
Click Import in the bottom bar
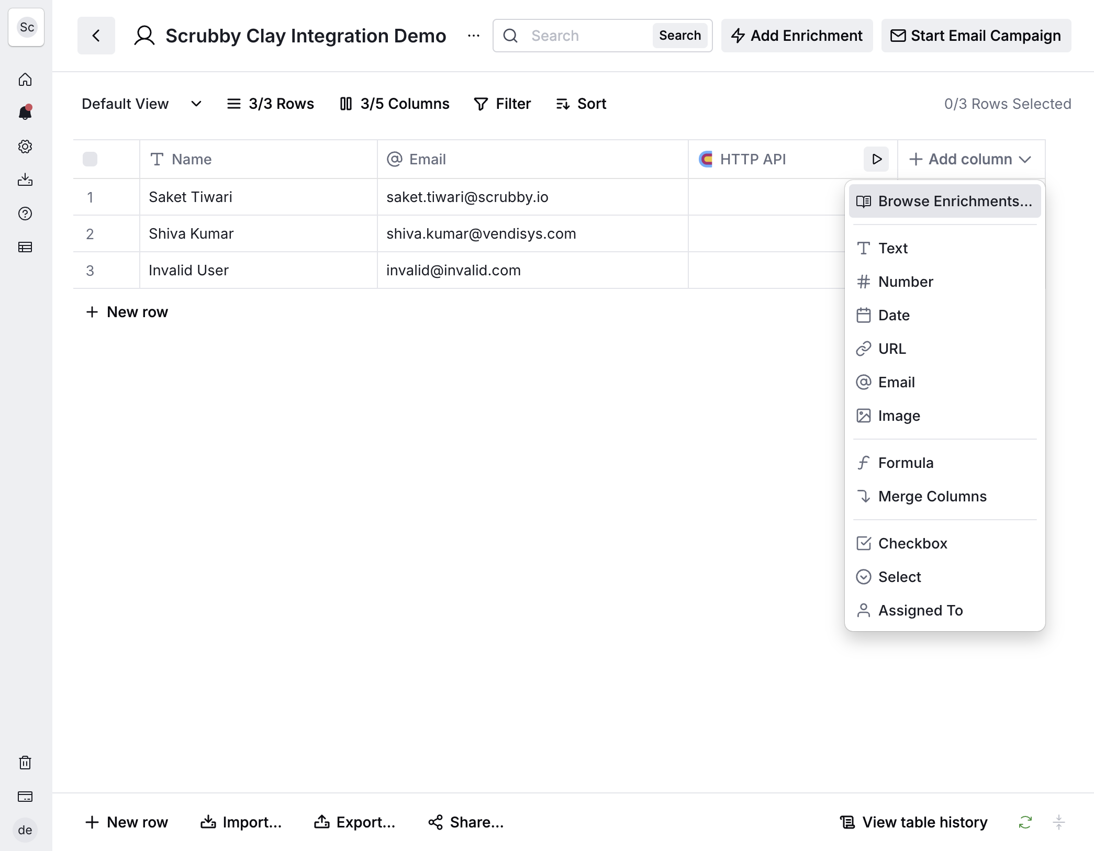[241, 822]
